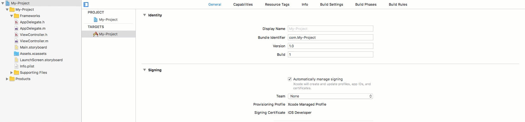Select Info.plist in the navigator
This screenshot has width=525, height=122.
click(x=27, y=66)
